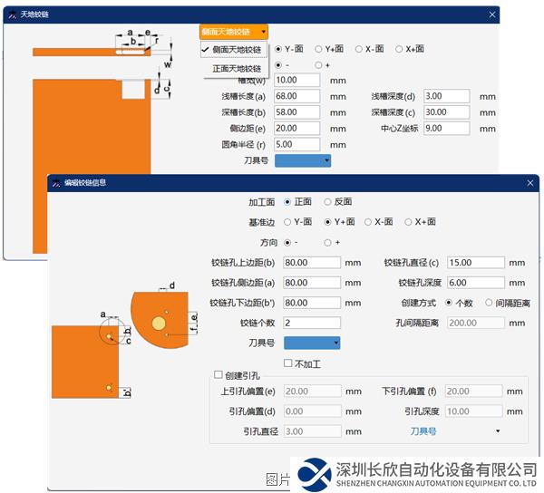Select 反面 as the 加工面 option
This screenshot has height=493, width=544.
click(327, 202)
